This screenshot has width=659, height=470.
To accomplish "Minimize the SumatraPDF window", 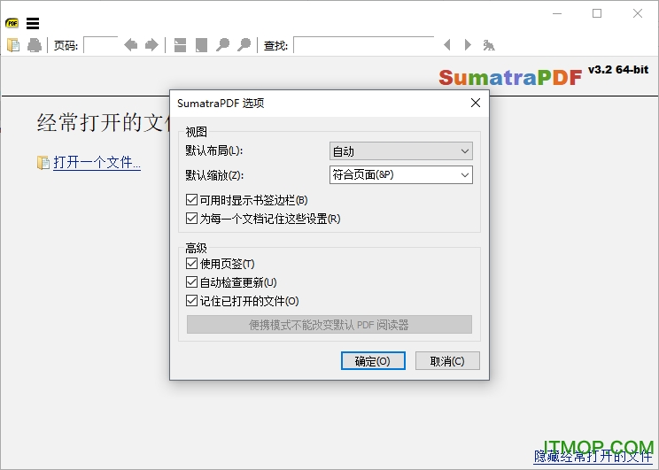I will coord(557,14).
